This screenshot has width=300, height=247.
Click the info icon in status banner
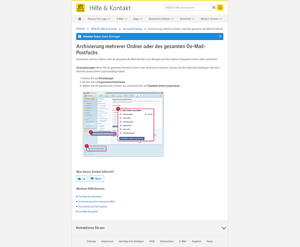[x=80, y=37]
